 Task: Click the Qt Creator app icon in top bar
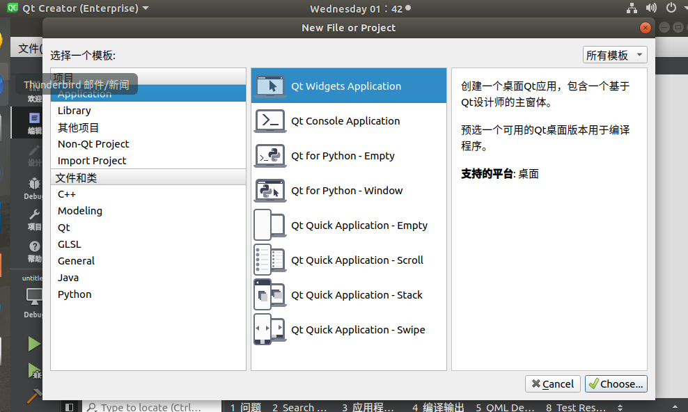click(x=13, y=8)
